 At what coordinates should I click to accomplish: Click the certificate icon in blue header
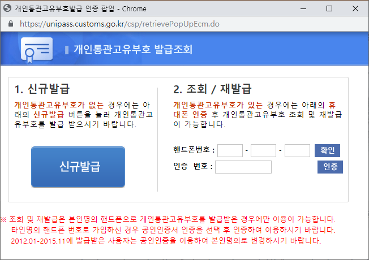click(x=37, y=50)
